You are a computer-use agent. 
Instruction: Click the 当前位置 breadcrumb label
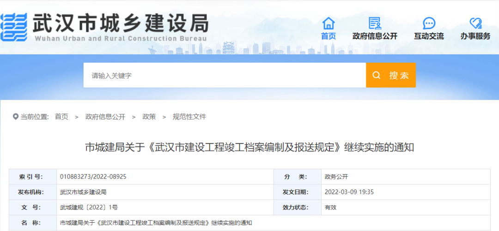click(34, 117)
